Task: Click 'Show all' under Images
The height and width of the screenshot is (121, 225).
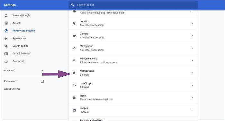Action: [x=85, y=112]
